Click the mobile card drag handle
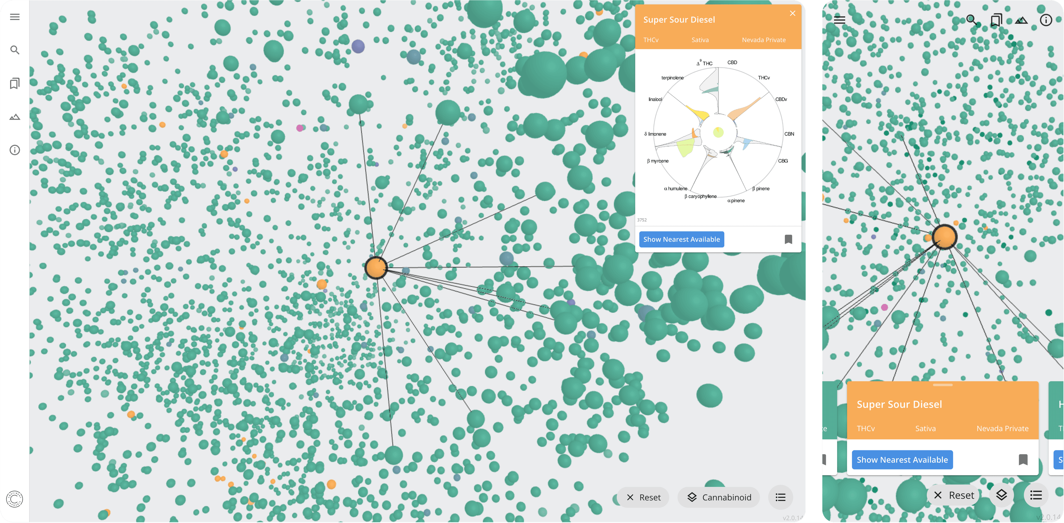The image size is (1064, 523). click(x=943, y=385)
